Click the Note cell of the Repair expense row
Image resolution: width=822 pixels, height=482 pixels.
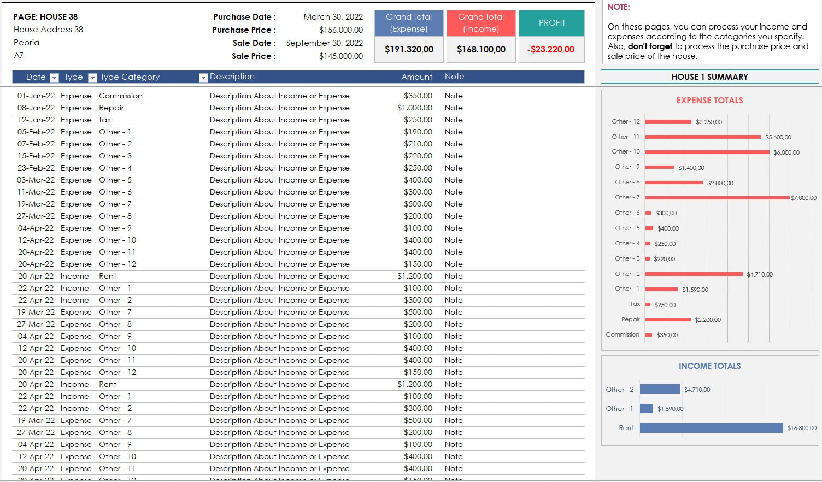point(454,108)
